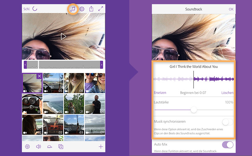Viewport: 252px width, 156px height.
Task: Tap Ersetzen to replace the soundtrack
Action: click(x=160, y=93)
